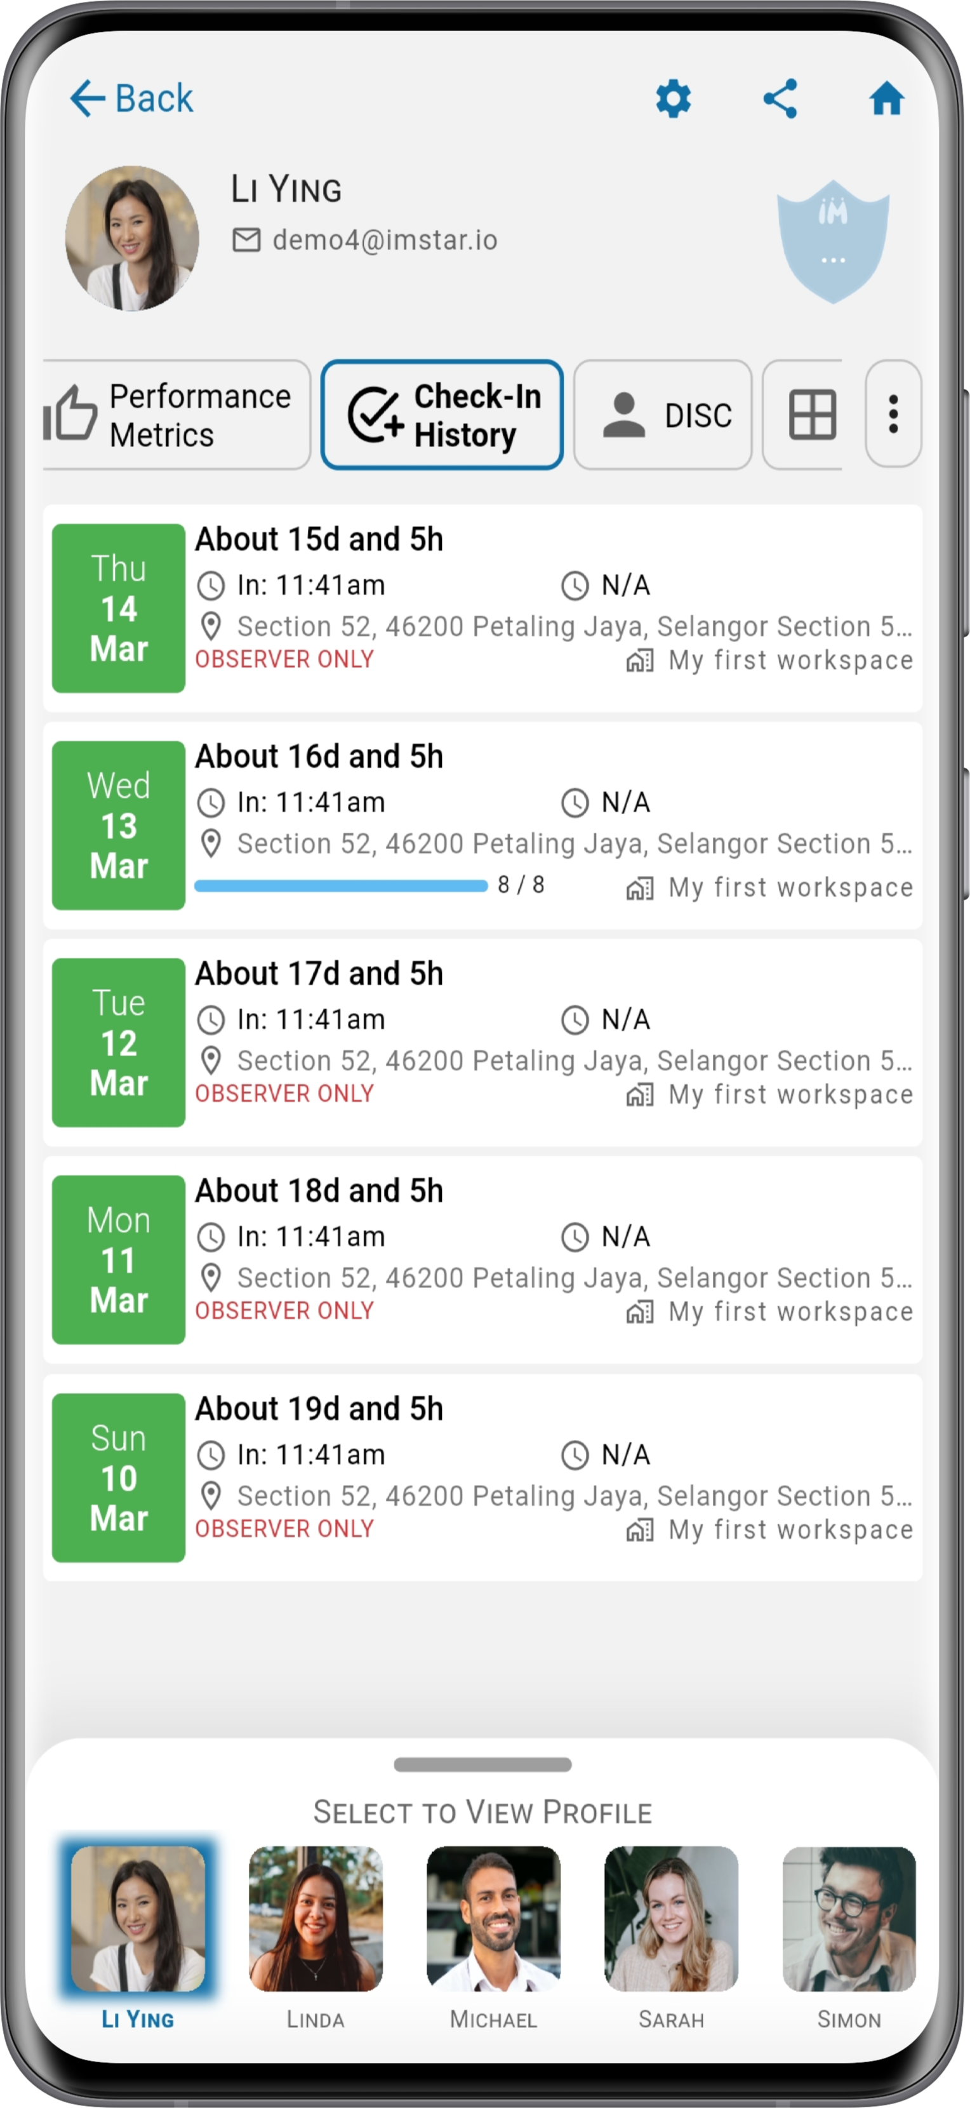Image resolution: width=970 pixels, height=2108 pixels.
Task: Open the grid view tab icon
Action: [x=811, y=415]
